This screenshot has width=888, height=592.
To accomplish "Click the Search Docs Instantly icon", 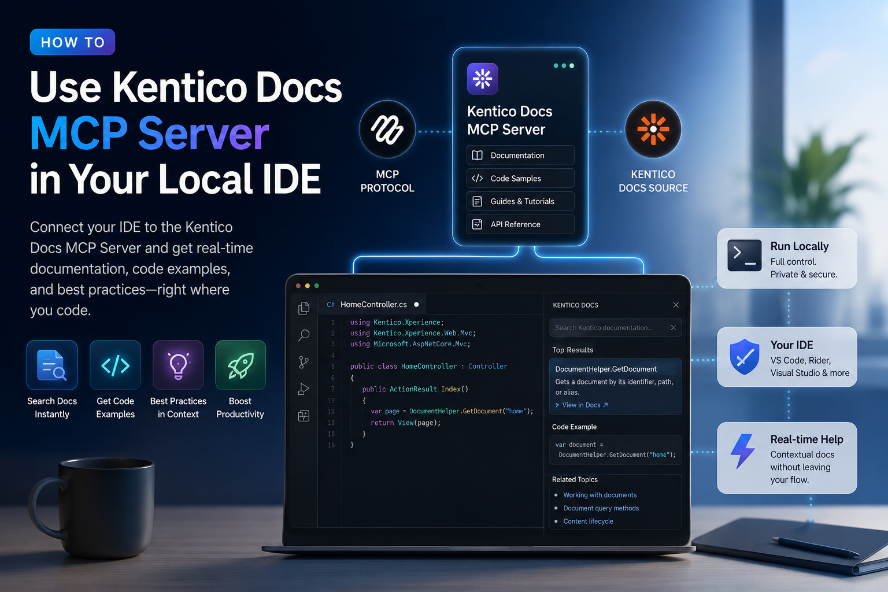I will 52,365.
